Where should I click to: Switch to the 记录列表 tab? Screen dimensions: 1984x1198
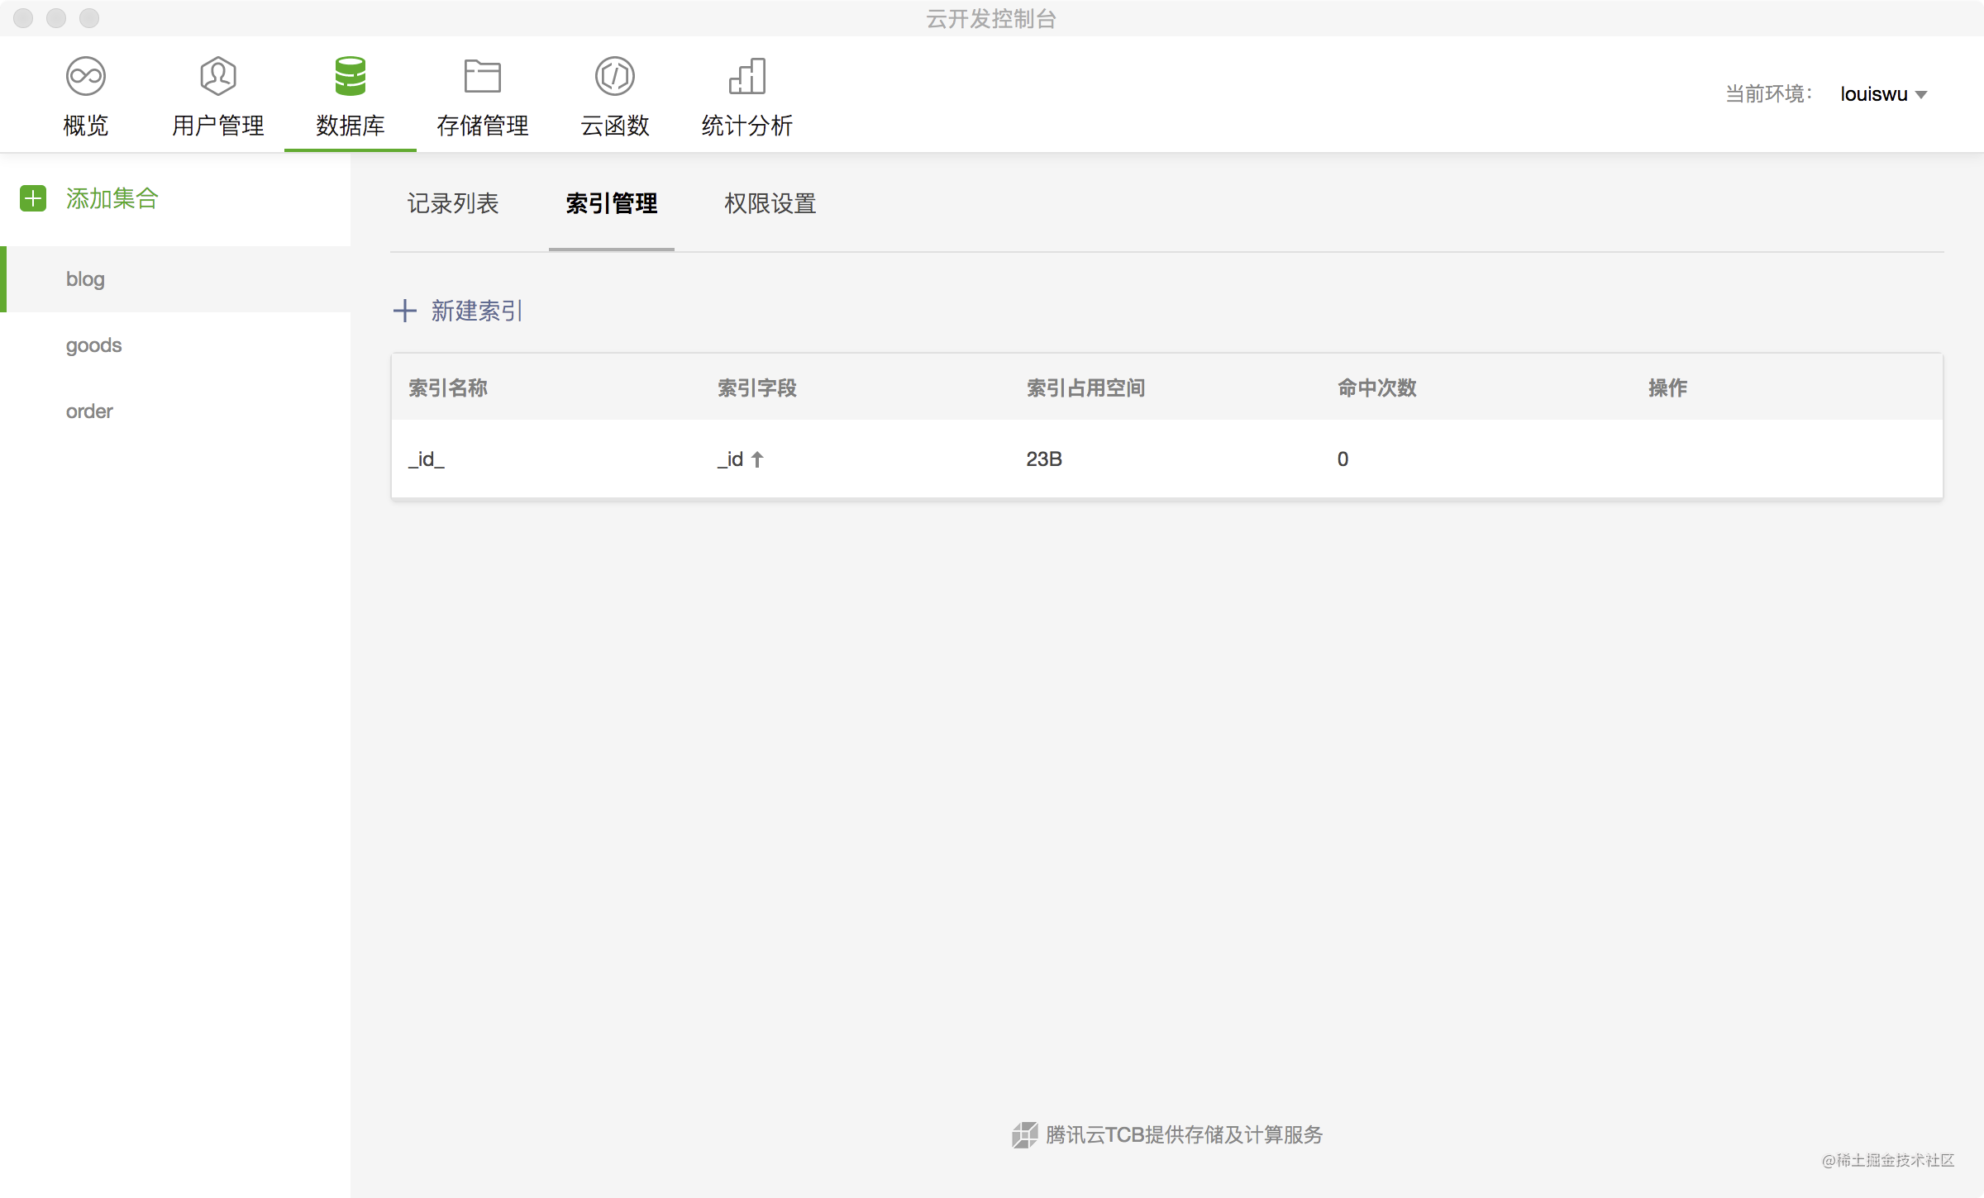tap(453, 203)
